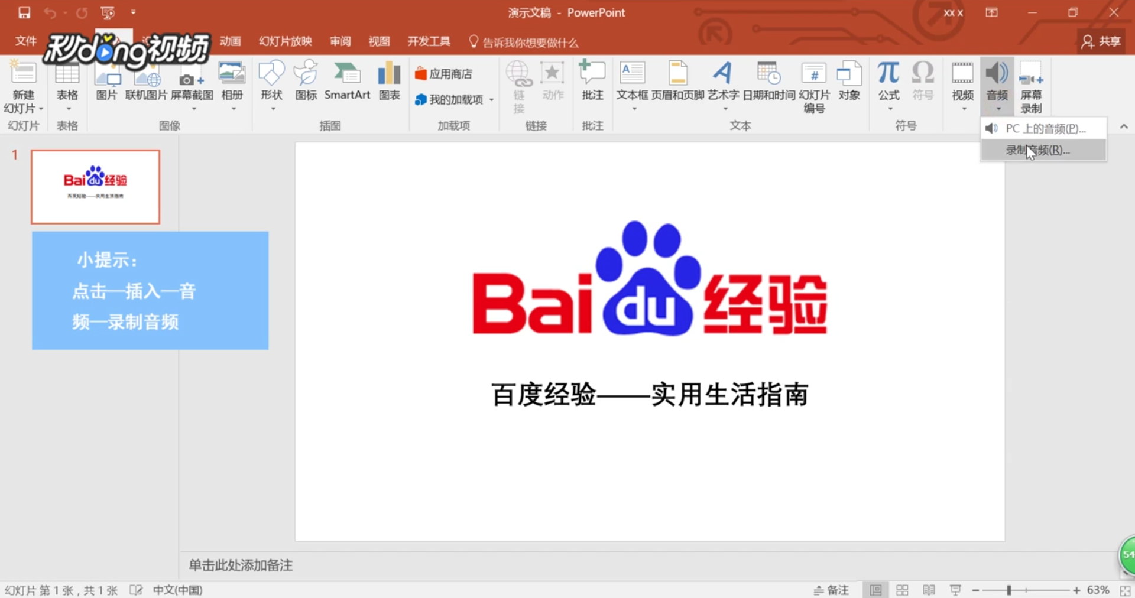Viewport: 1135px width, 598px height.
Task: Click the zoom out minus button
Action: [975, 590]
